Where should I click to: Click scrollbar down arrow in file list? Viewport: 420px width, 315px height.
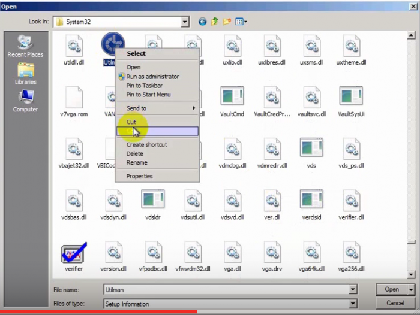point(411,275)
